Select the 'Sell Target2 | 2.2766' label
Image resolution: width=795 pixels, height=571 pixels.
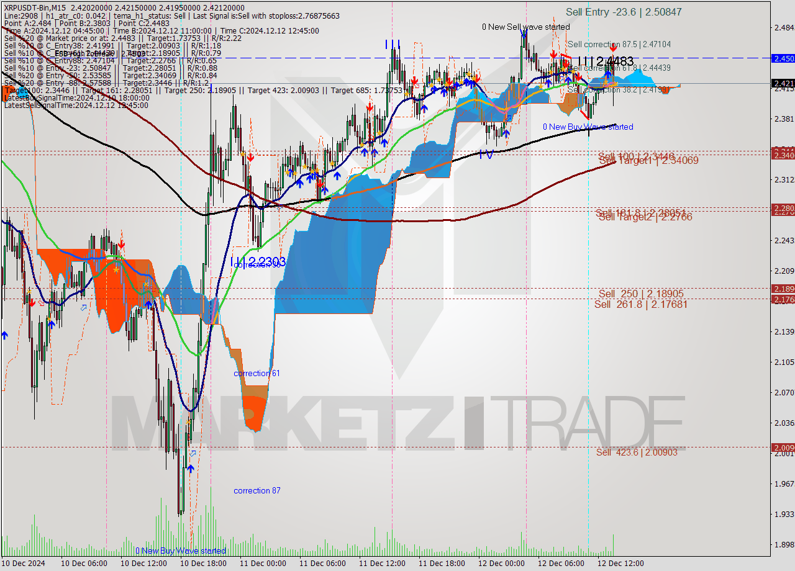645,217
